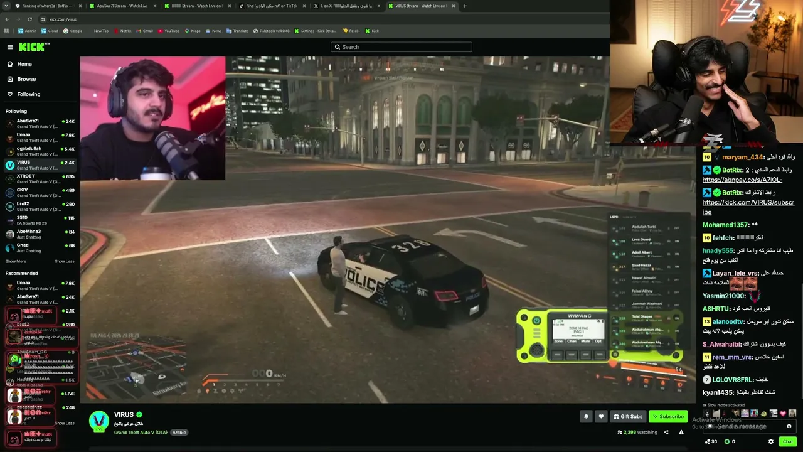The height and width of the screenshot is (452, 803).
Task: Open AbuSwe7l channel in Following list
Action: tap(40, 123)
